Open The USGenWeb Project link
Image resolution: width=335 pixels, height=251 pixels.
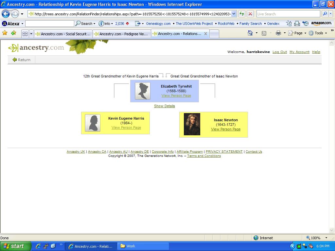tap(194, 24)
